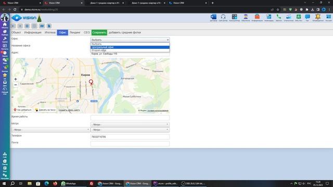Open the Site hierarchy icon in sidebar
Image resolution: width=333 pixels, height=187 pixels.
click(x=5, y=155)
